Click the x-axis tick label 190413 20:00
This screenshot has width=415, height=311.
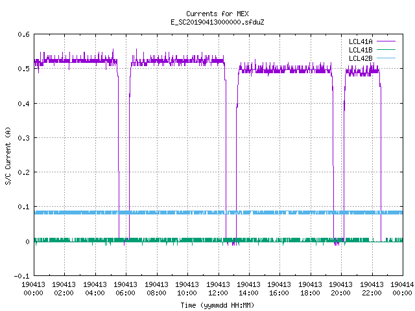point(340,289)
